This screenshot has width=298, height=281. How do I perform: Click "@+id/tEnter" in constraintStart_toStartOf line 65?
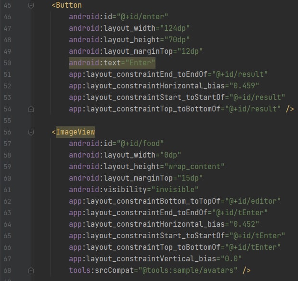257,236
